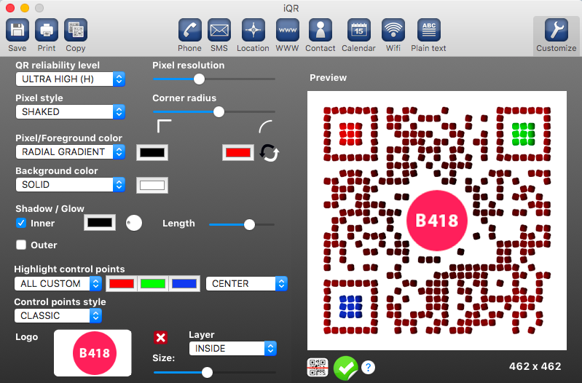Select the Wifi QR type icon

point(393,30)
